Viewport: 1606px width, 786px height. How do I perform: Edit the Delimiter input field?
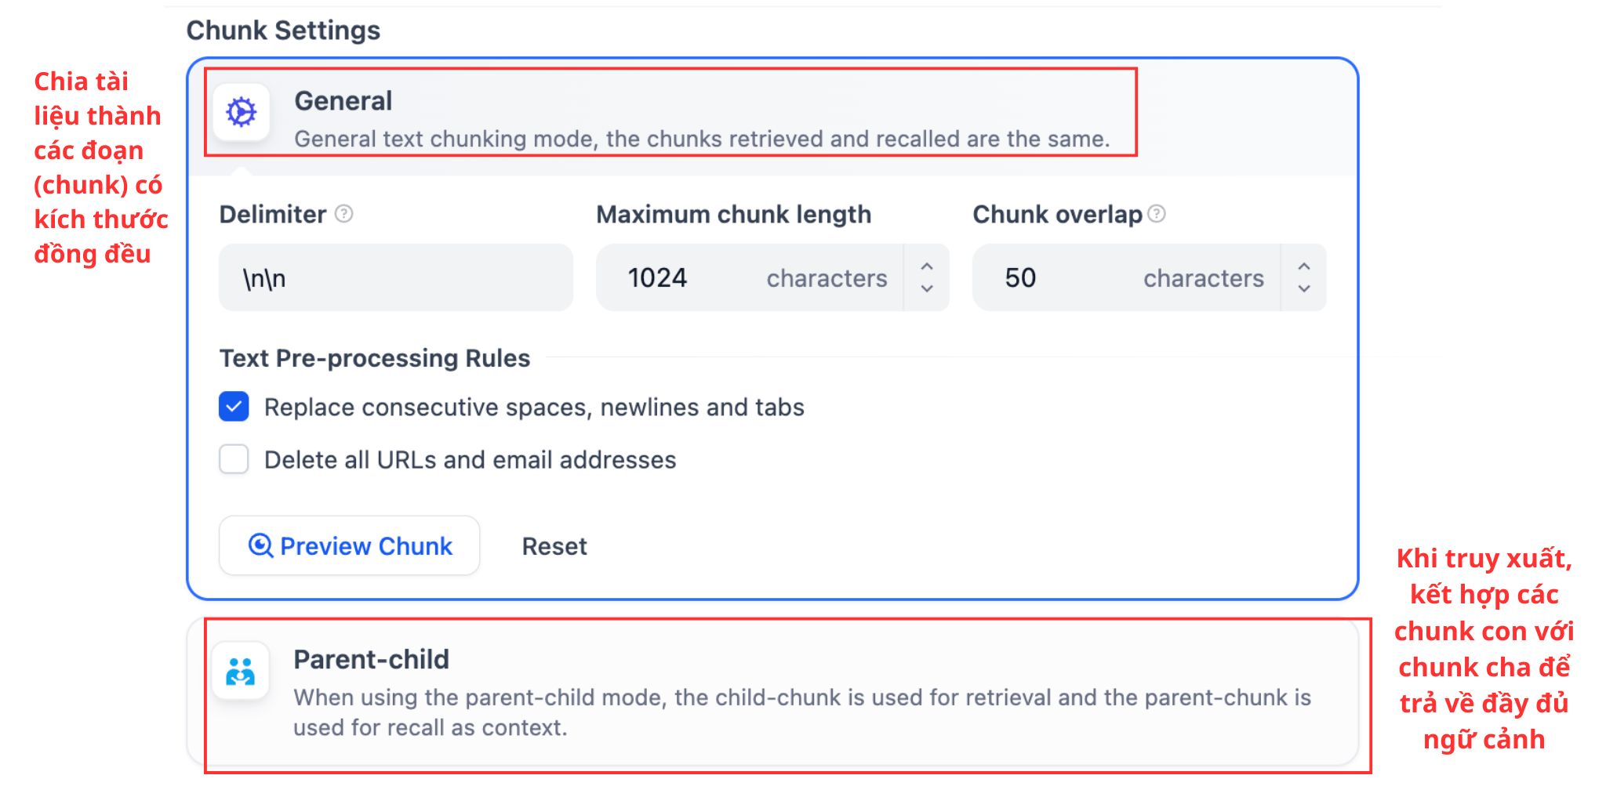(x=392, y=277)
